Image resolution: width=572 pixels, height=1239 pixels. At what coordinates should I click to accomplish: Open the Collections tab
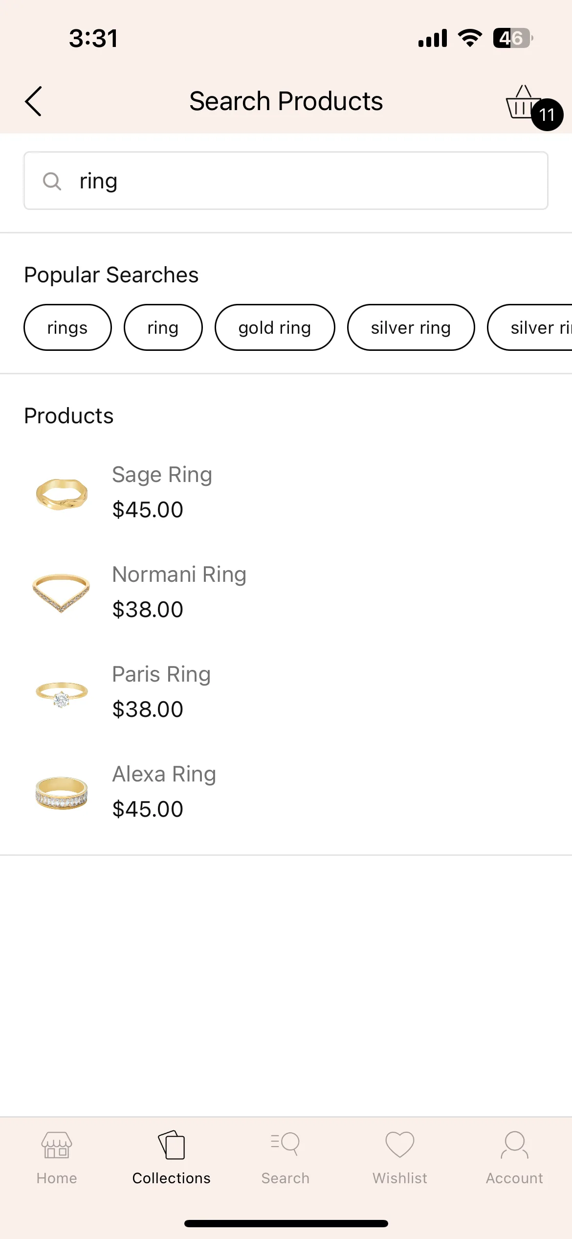point(171,1158)
